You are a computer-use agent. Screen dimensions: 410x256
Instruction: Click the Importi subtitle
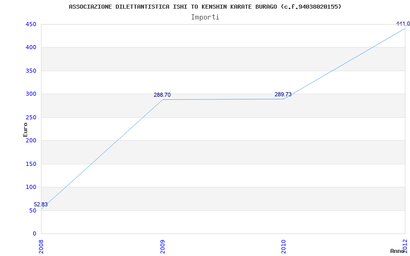pyautogui.click(x=205, y=17)
